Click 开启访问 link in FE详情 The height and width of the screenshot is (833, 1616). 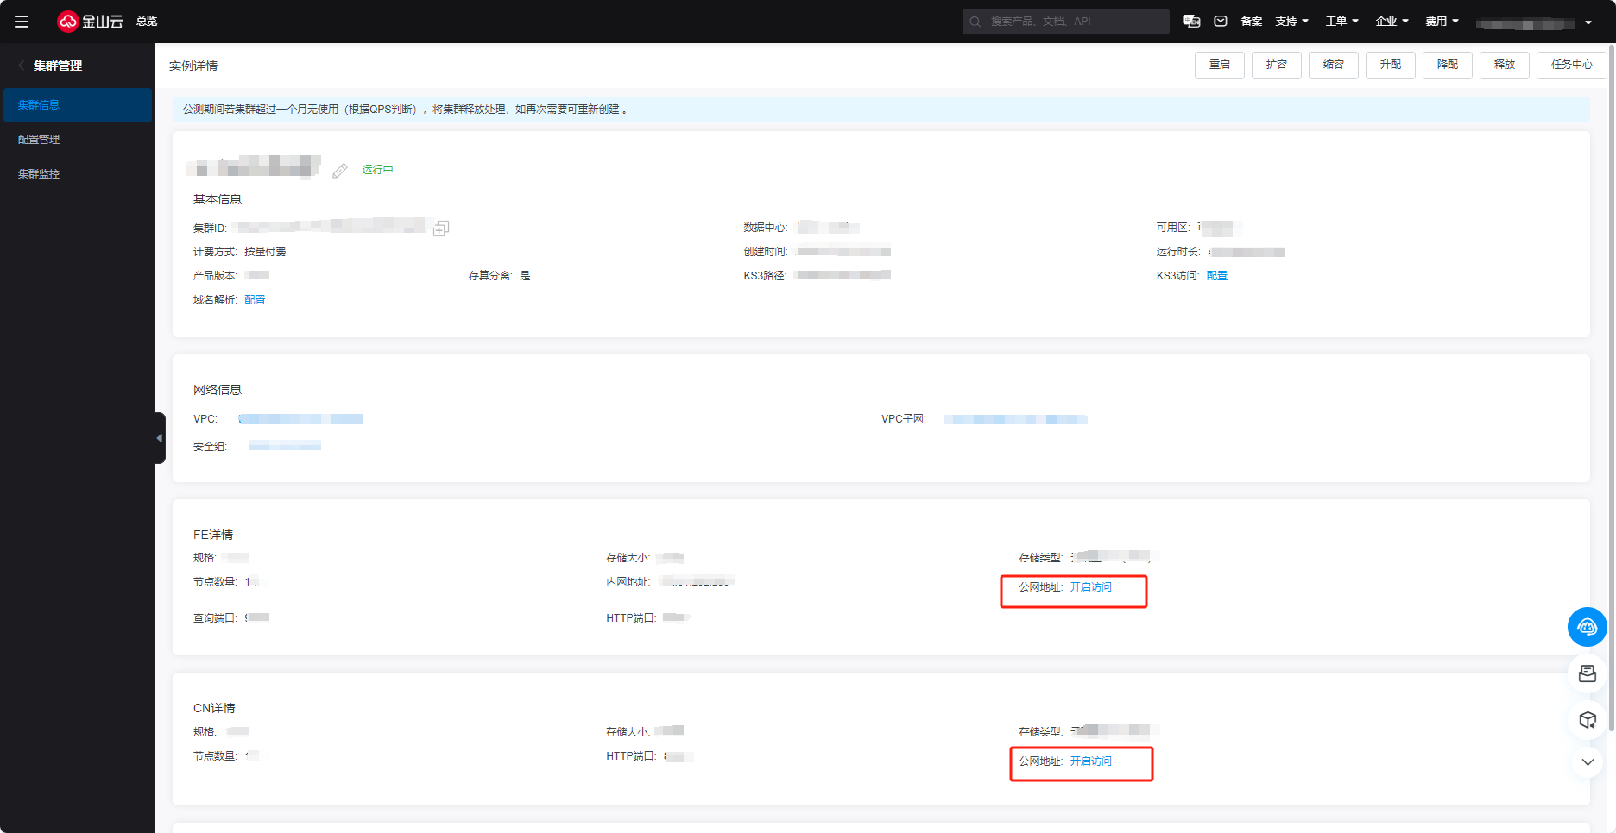click(x=1090, y=587)
